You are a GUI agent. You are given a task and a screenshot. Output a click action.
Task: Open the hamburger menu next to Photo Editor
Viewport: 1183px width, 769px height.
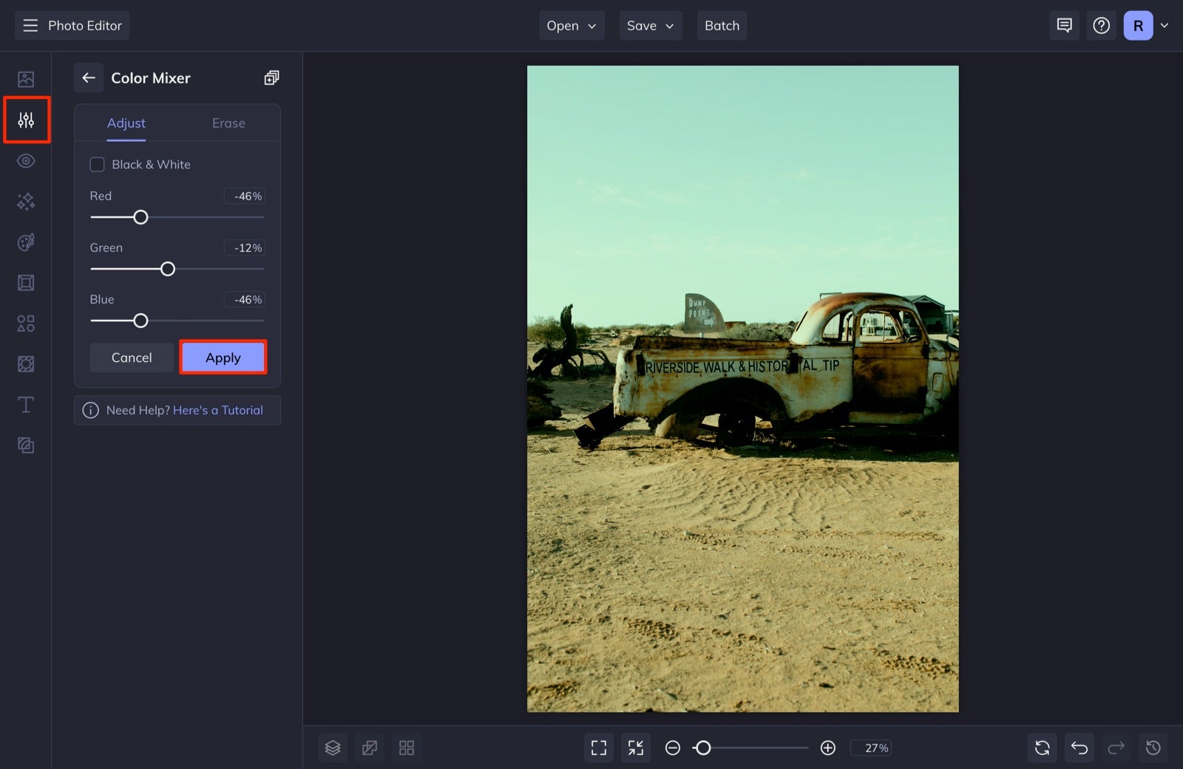pos(30,25)
